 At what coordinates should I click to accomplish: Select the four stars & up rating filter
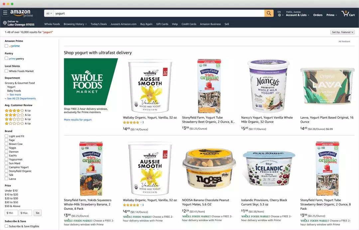click(18, 111)
